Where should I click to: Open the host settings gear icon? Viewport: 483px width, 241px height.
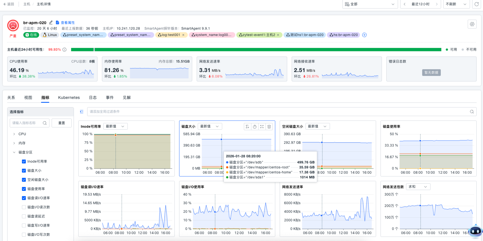tap(472, 24)
